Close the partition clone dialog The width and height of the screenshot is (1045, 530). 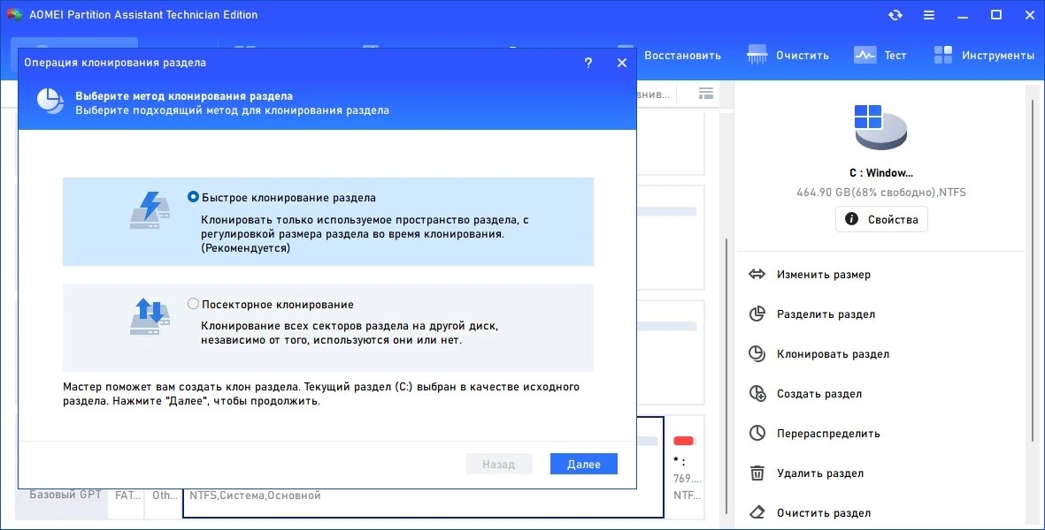[622, 63]
